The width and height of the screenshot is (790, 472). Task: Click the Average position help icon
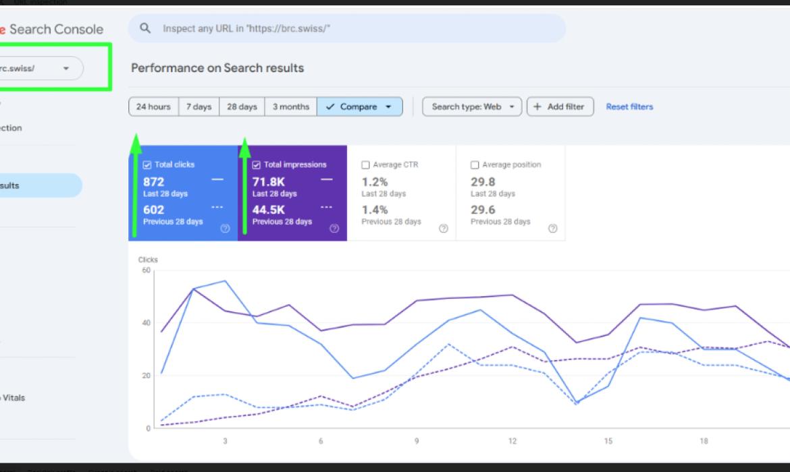pyautogui.click(x=552, y=229)
